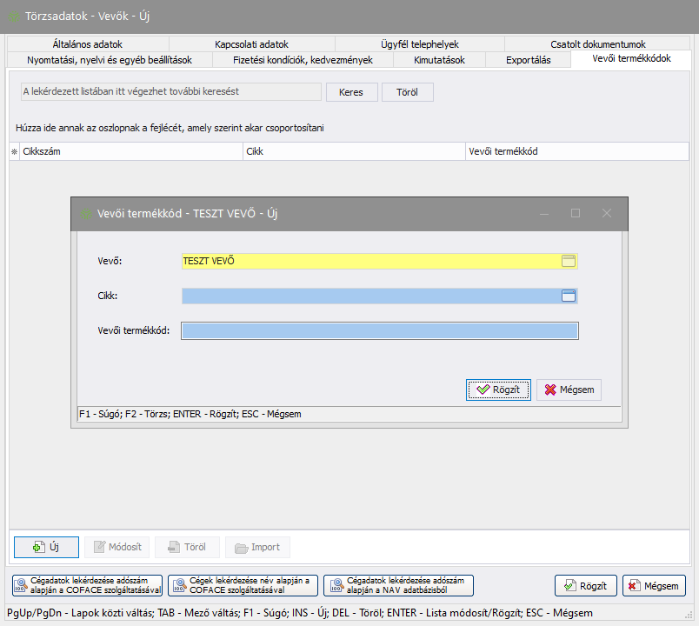This screenshot has width=699, height=626.
Task: Go to the Csatolt dokumentumok tab
Action: [x=597, y=44]
